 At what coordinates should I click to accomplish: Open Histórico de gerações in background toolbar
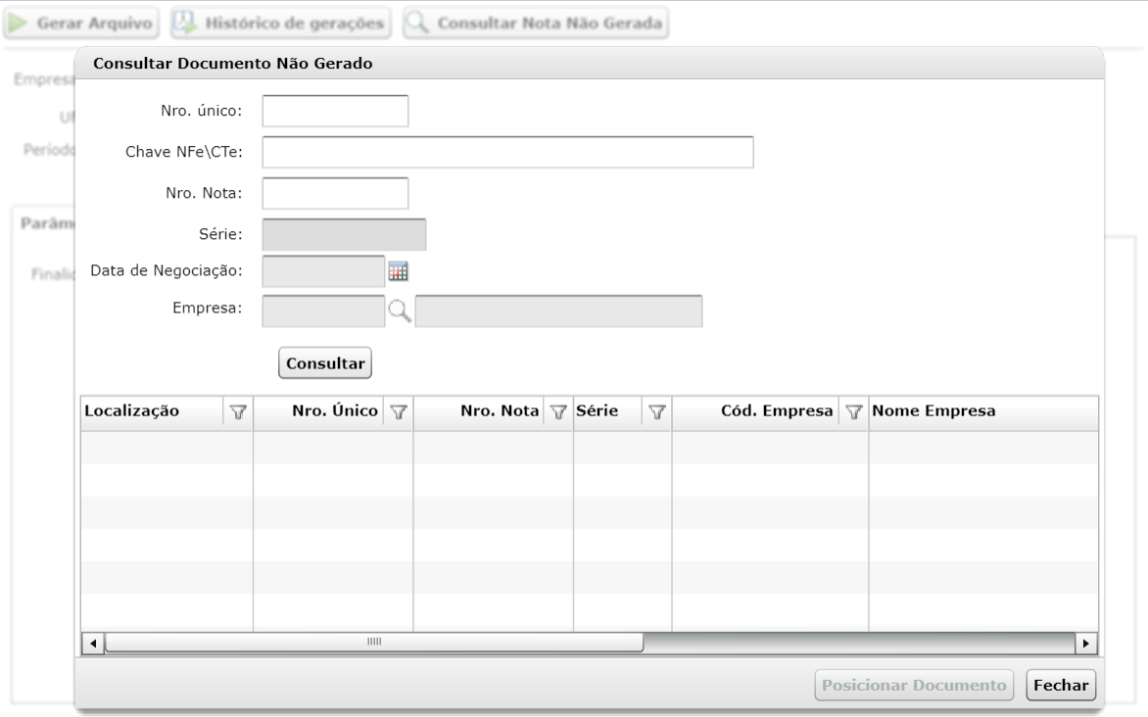(281, 24)
